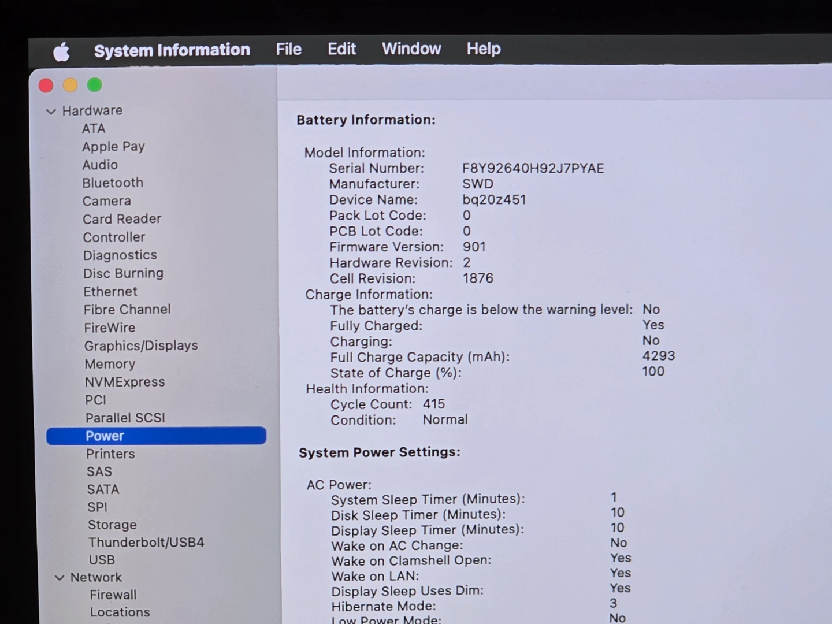Image resolution: width=832 pixels, height=624 pixels.
Task: Click cell revision value 1876
Action: 478,278
